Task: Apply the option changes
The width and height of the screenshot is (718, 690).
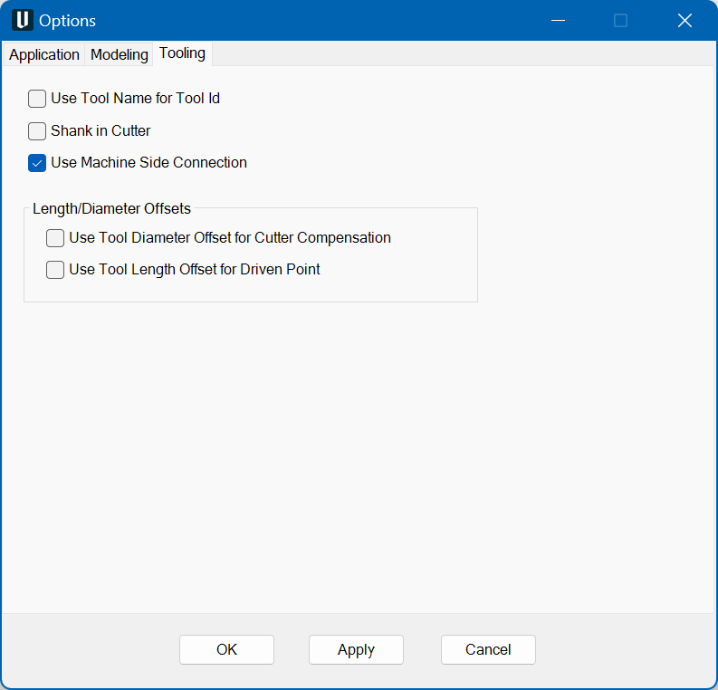Action: click(x=356, y=649)
